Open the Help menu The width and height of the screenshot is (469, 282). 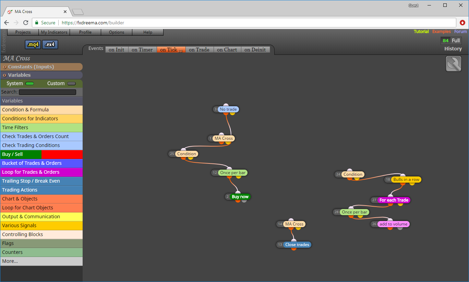pos(148,32)
